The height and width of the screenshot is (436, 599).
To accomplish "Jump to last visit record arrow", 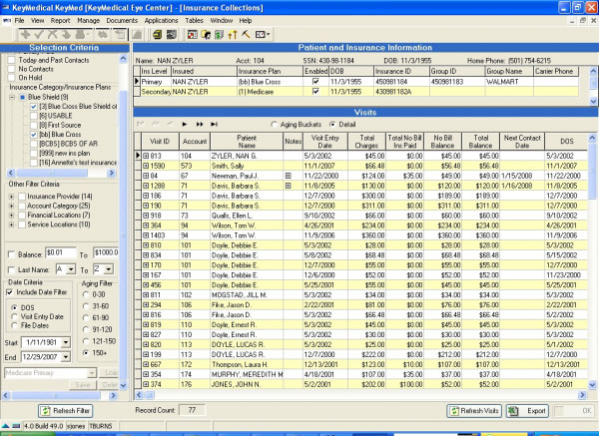I will [x=214, y=124].
